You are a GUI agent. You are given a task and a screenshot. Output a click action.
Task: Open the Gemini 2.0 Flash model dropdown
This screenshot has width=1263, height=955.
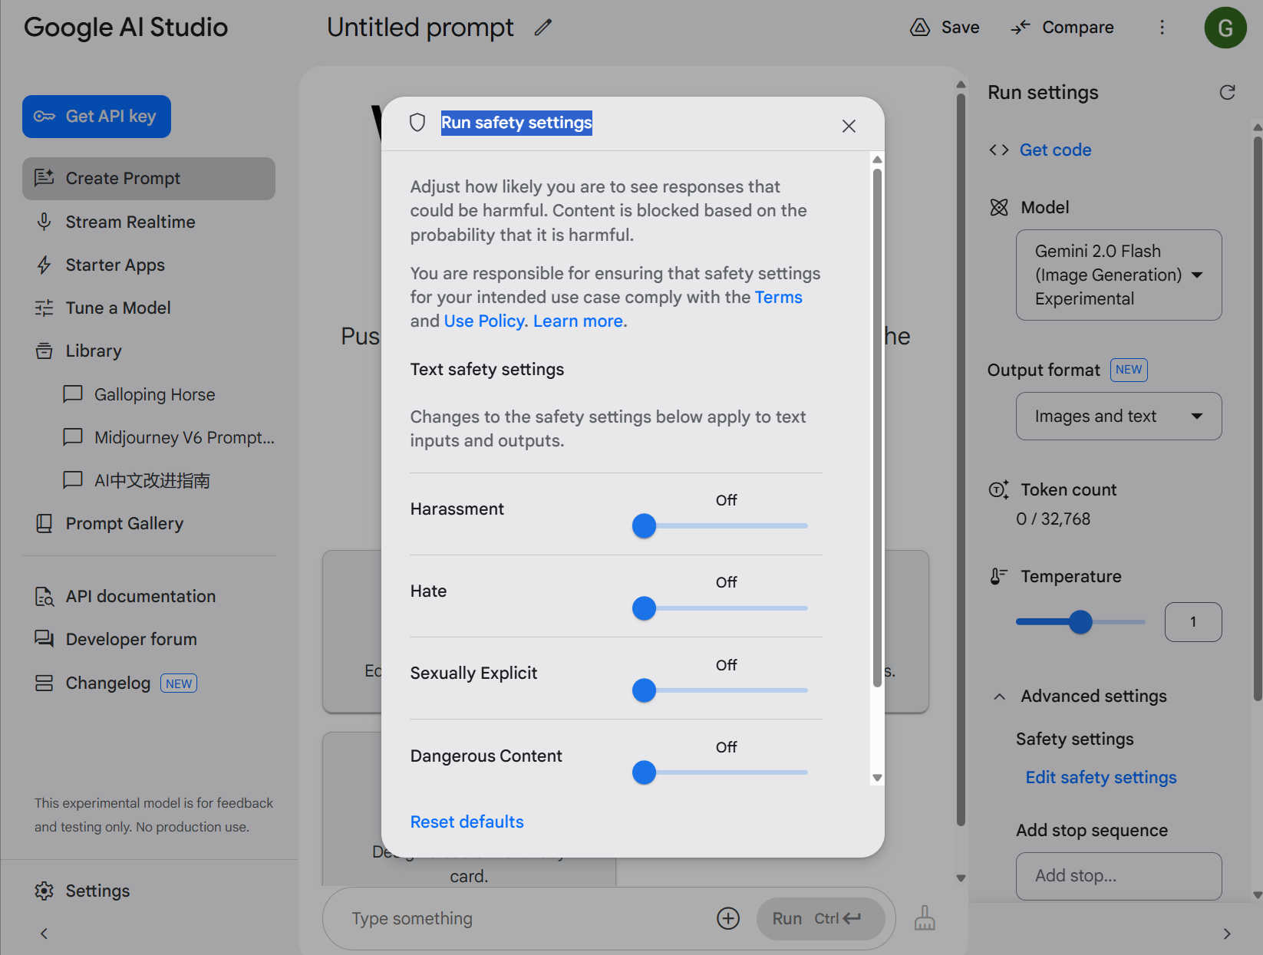(x=1118, y=275)
